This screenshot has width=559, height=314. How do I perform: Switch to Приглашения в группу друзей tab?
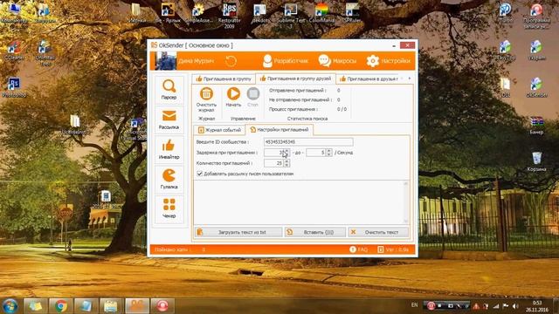[296, 78]
